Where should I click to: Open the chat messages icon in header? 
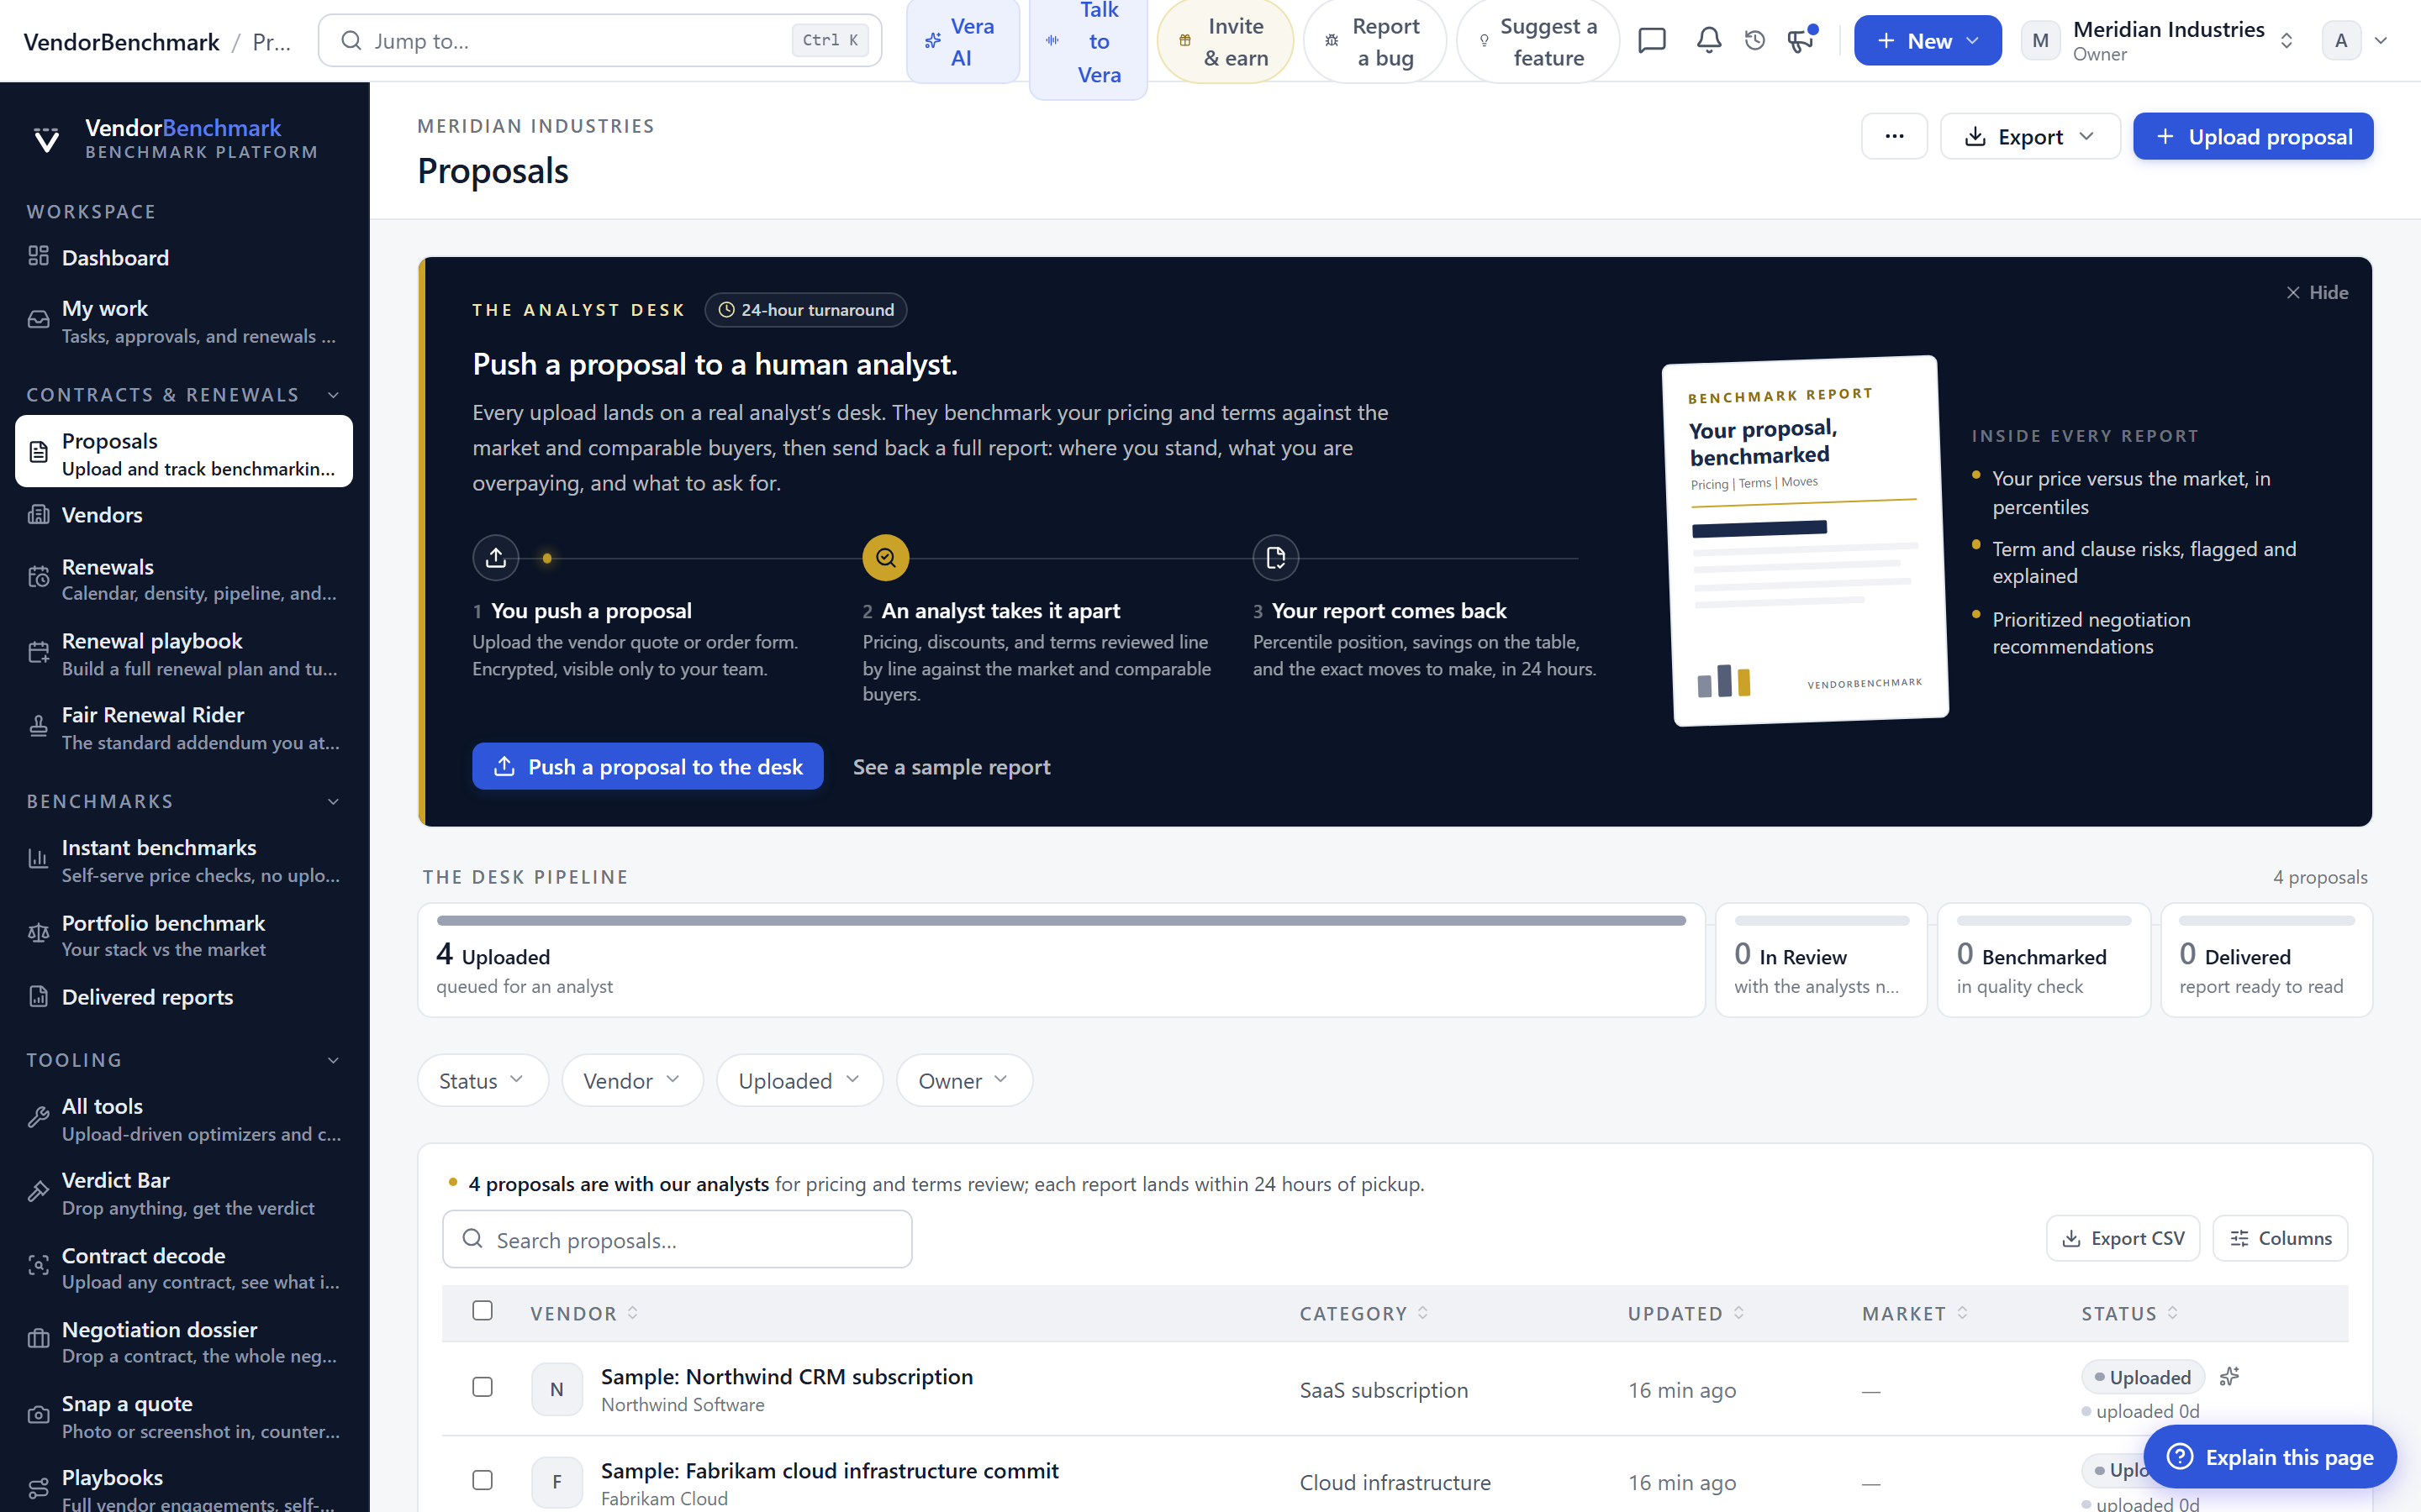pos(1652,40)
